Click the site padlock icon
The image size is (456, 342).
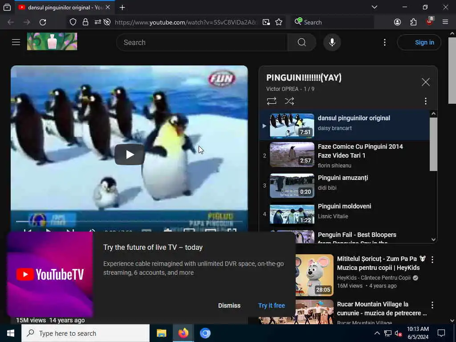point(85,22)
